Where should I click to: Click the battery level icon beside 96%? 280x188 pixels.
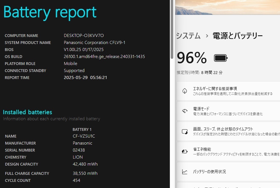221,58
